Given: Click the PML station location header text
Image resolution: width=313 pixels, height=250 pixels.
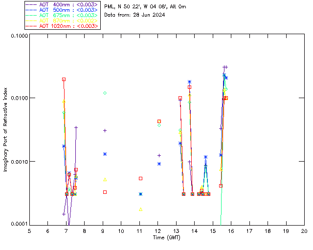Looking at the screenshot, I should (x=145, y=7).
